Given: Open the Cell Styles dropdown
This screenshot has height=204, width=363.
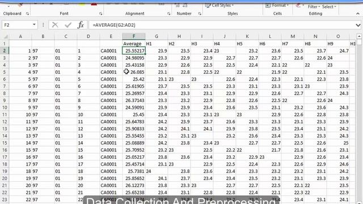Looking at the screenshot, I should [x=220, y=5].
